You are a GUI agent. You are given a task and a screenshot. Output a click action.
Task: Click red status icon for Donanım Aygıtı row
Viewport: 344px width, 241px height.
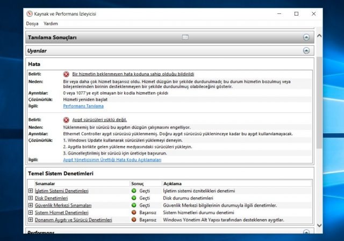pos(134,220)
